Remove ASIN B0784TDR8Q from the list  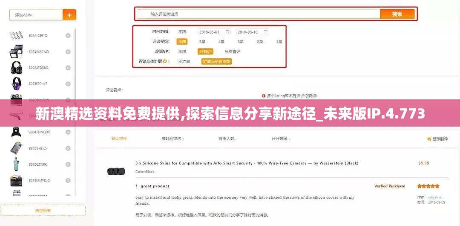[68, 68]
